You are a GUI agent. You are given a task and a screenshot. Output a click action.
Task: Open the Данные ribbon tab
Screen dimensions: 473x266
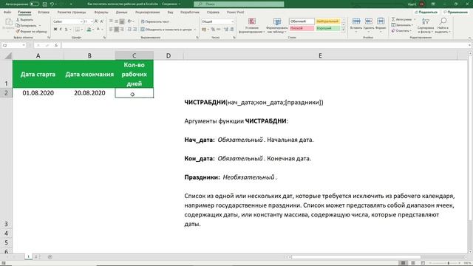121,13
